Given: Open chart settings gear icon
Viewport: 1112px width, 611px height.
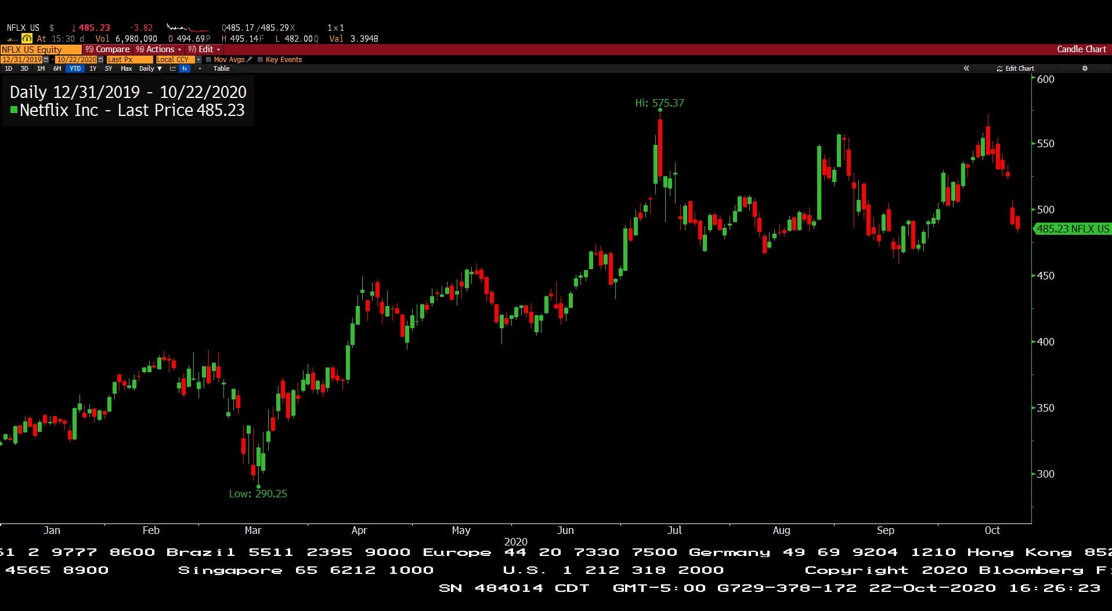Looking at the screenshot, I should point(1085,68).
